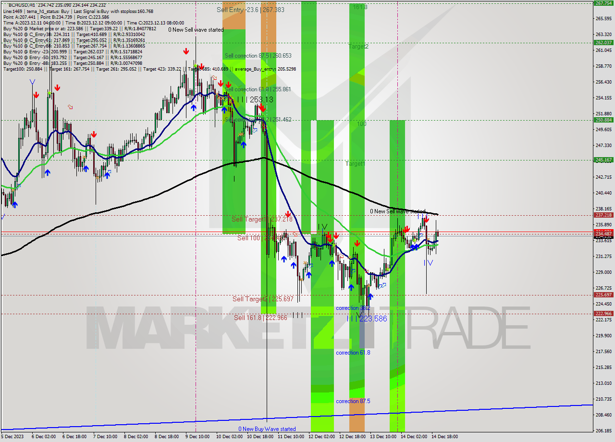Select the '6 Dec 18:00' time label
This screenshot has height=442, width=615.
74,437
